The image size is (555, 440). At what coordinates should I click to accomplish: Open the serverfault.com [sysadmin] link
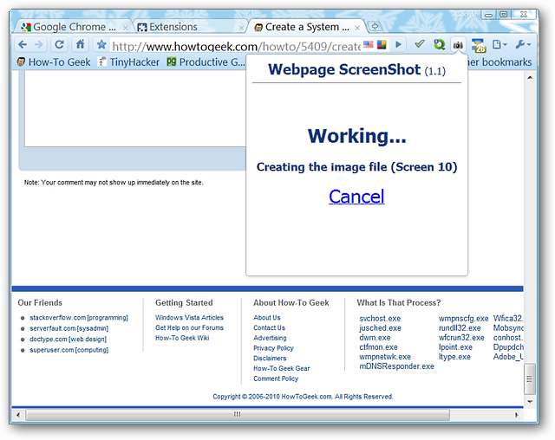click(69, 328)
